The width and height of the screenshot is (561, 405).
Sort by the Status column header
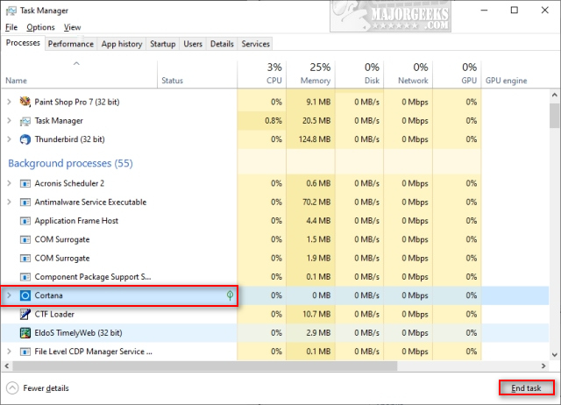click(197, 75)
